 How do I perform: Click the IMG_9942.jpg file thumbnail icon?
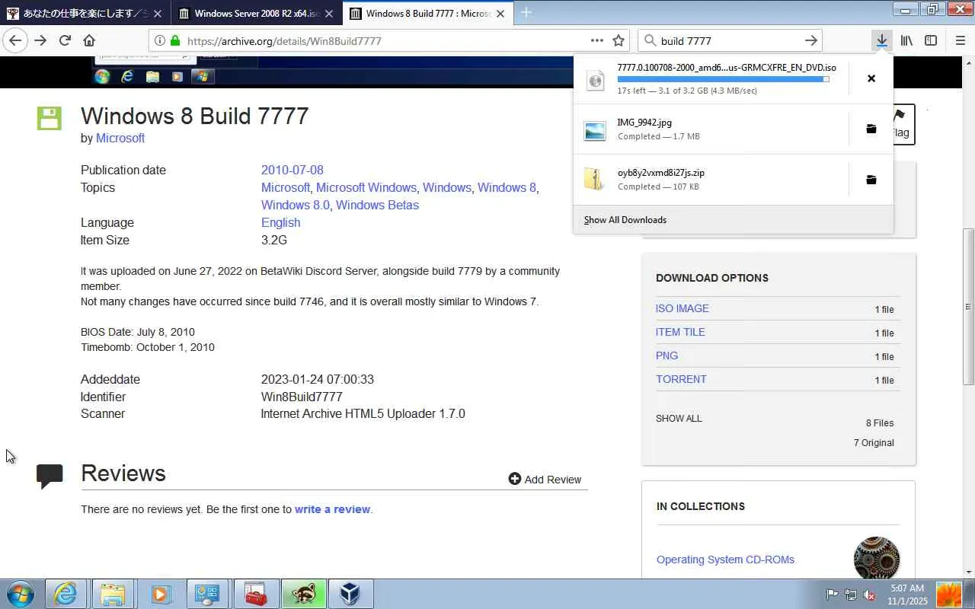pyautogui.click(x=595, y=130)
